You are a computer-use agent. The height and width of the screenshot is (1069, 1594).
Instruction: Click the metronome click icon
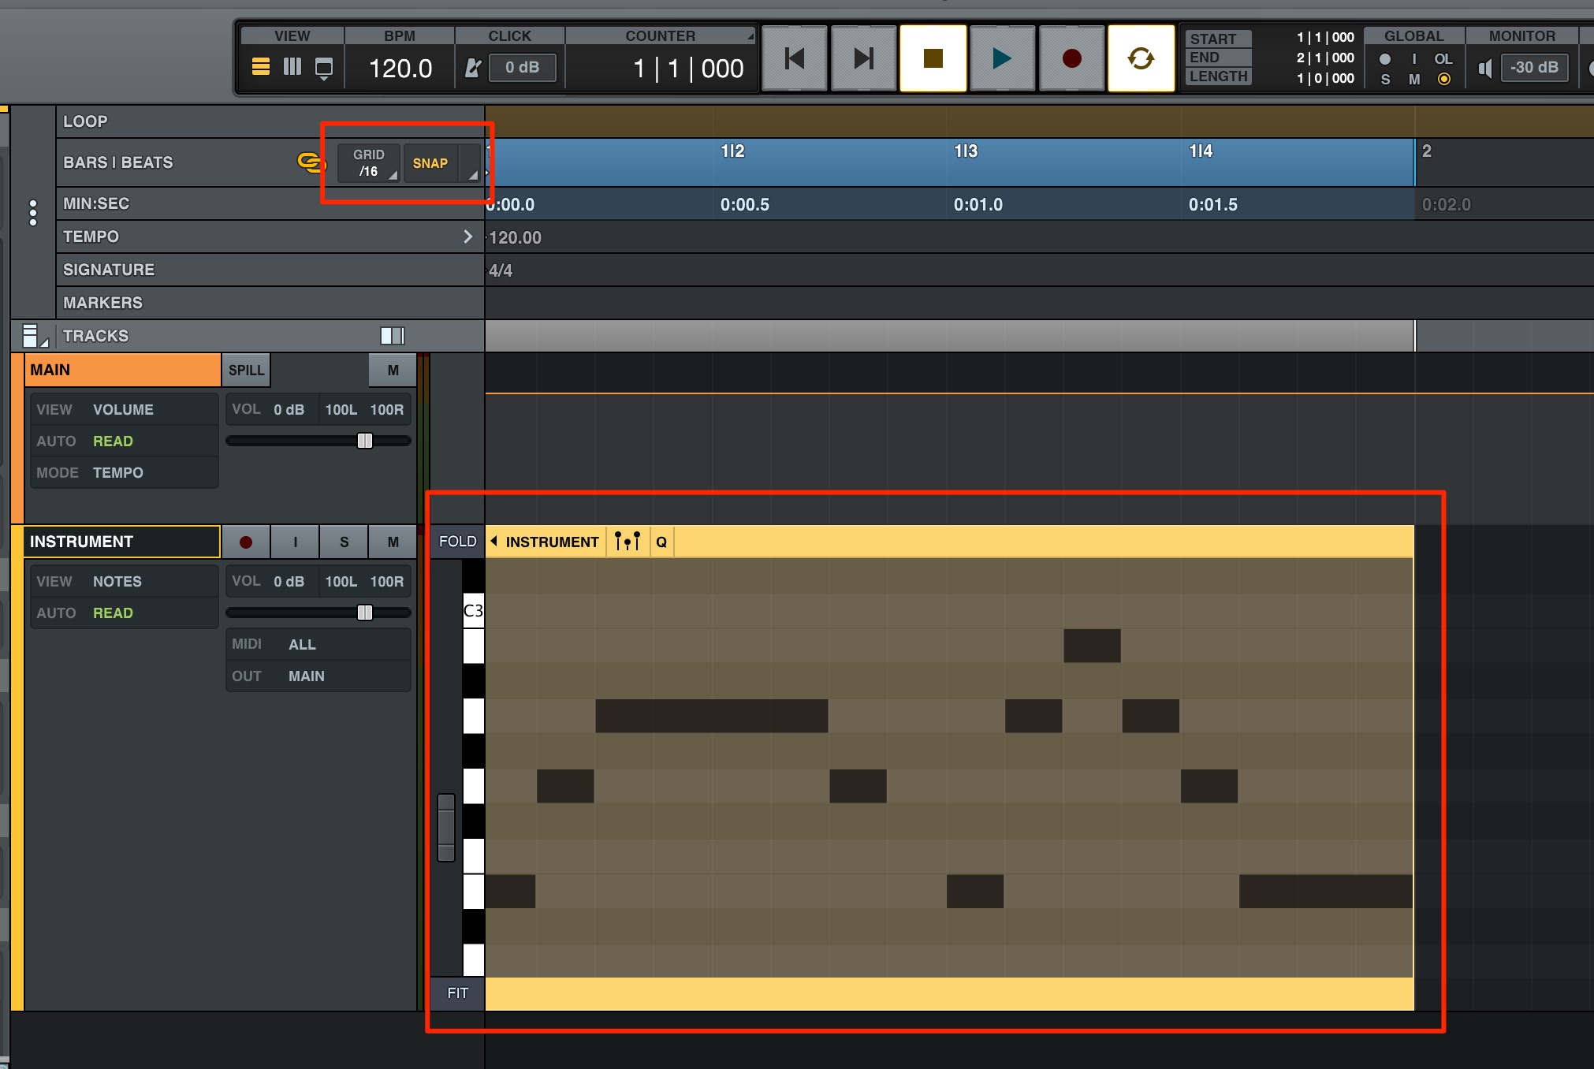point(472,68)
